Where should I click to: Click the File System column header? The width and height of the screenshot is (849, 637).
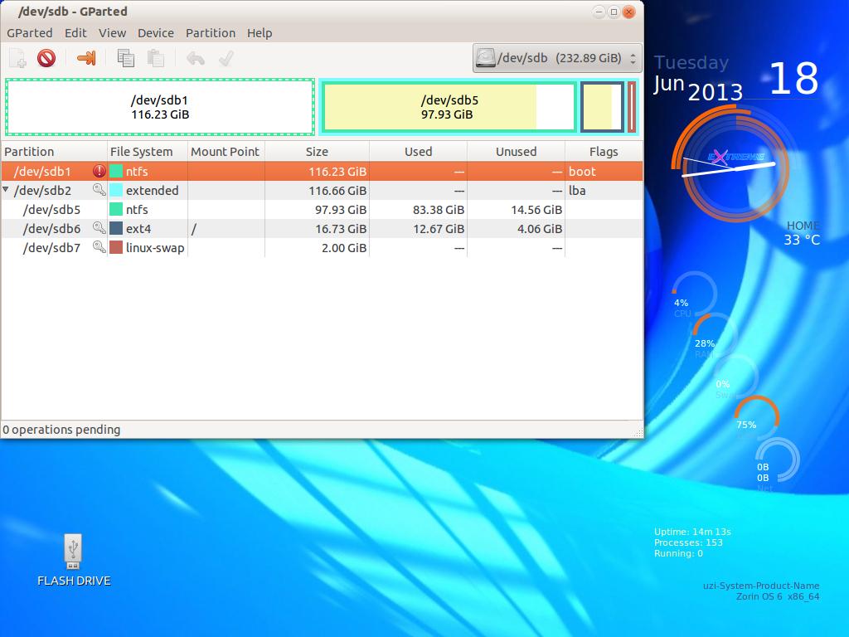142,152
